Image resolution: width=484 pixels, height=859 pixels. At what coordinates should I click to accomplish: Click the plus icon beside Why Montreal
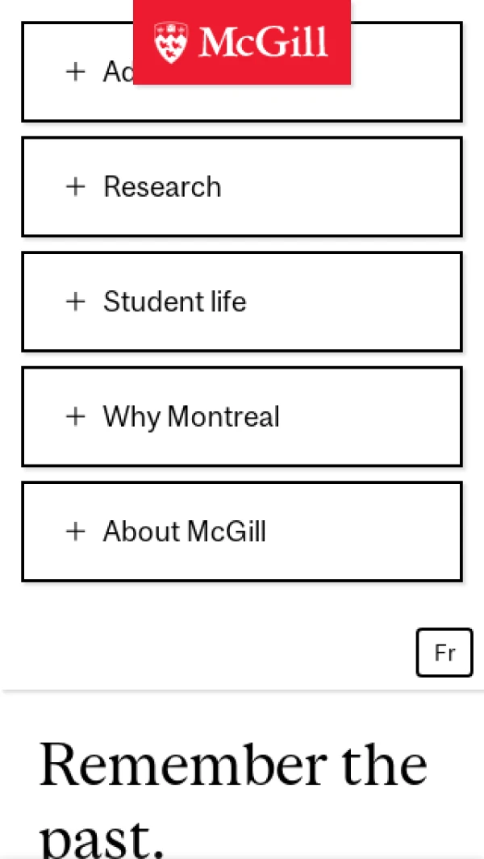[x=76, y=416]
